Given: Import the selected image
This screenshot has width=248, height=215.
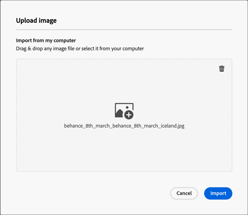Looking at the screenshot, I should 218,193.
